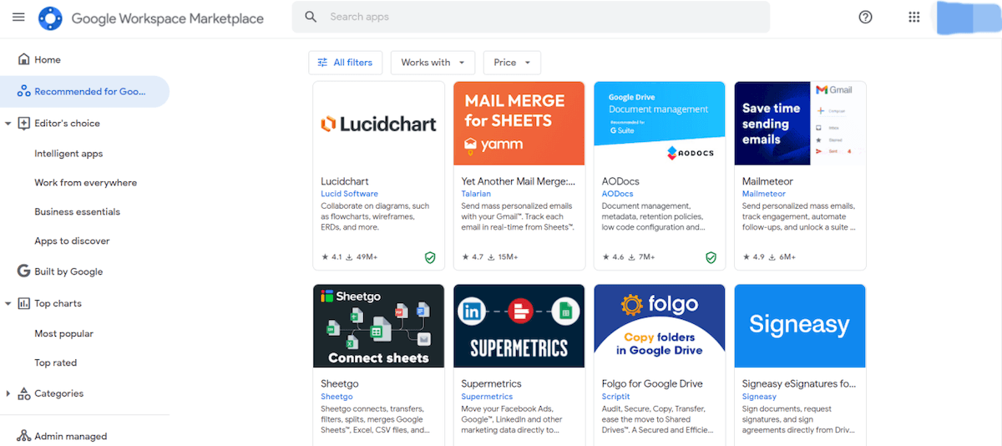Open Work from everywhere category
Screen dimensions: 1002x446
pyautogui.click(x=85, y=183)
